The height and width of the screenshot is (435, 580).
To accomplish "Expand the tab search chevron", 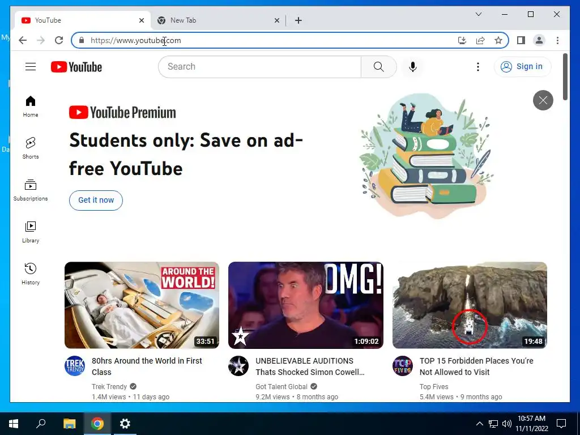I will [x=478, y=14].
